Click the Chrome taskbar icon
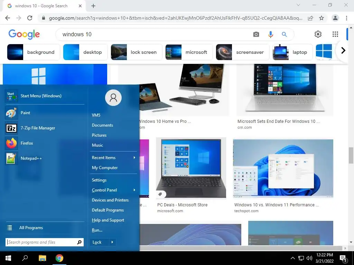The width and height of the screenshot is (354, 265). tap(59, 258)
